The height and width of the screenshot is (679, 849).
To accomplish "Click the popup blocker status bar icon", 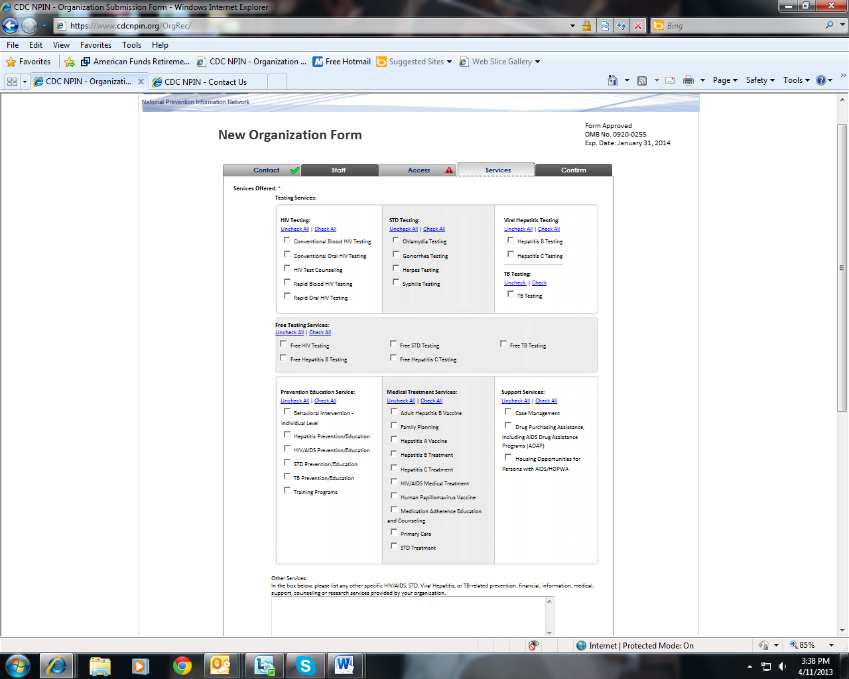I will 533,645.
